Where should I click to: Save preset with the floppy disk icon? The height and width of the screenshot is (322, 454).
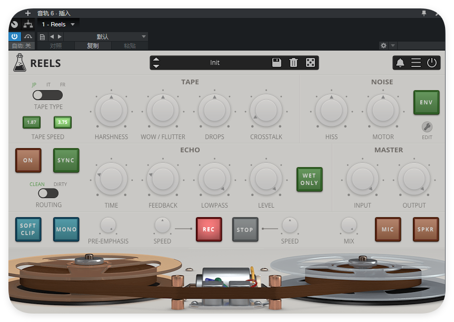click(x=277, y=63)
